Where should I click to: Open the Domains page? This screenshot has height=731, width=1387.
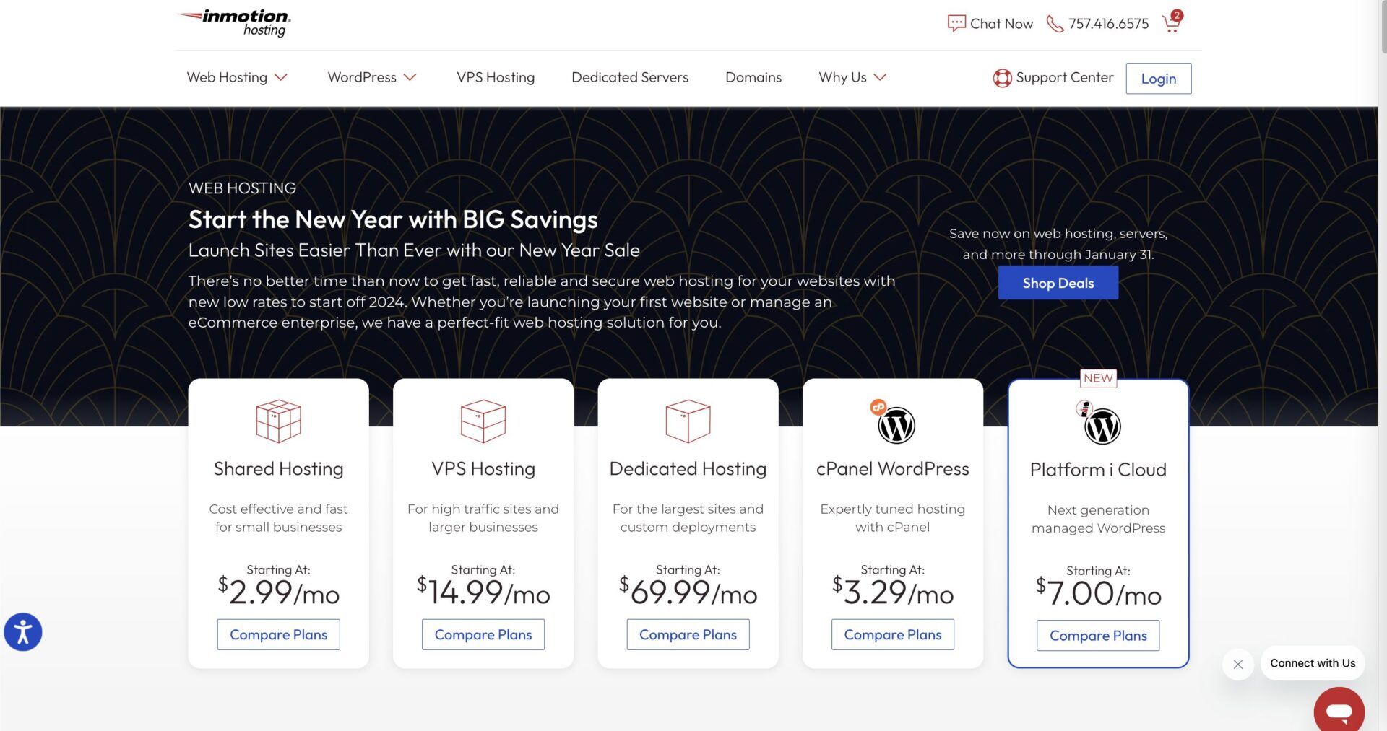753,77
